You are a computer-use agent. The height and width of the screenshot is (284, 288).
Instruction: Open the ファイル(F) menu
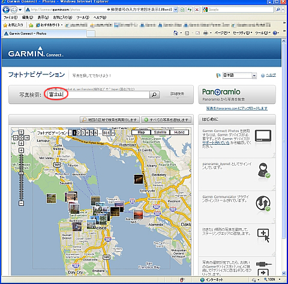point(10,17)
